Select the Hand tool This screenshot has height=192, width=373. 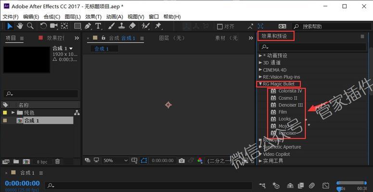20,26
